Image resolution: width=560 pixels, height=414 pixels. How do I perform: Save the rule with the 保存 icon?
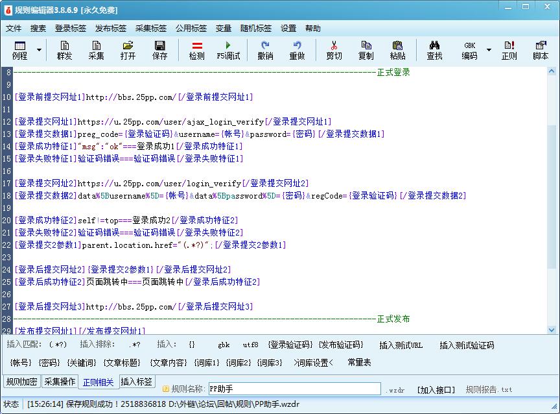(159, 50)
